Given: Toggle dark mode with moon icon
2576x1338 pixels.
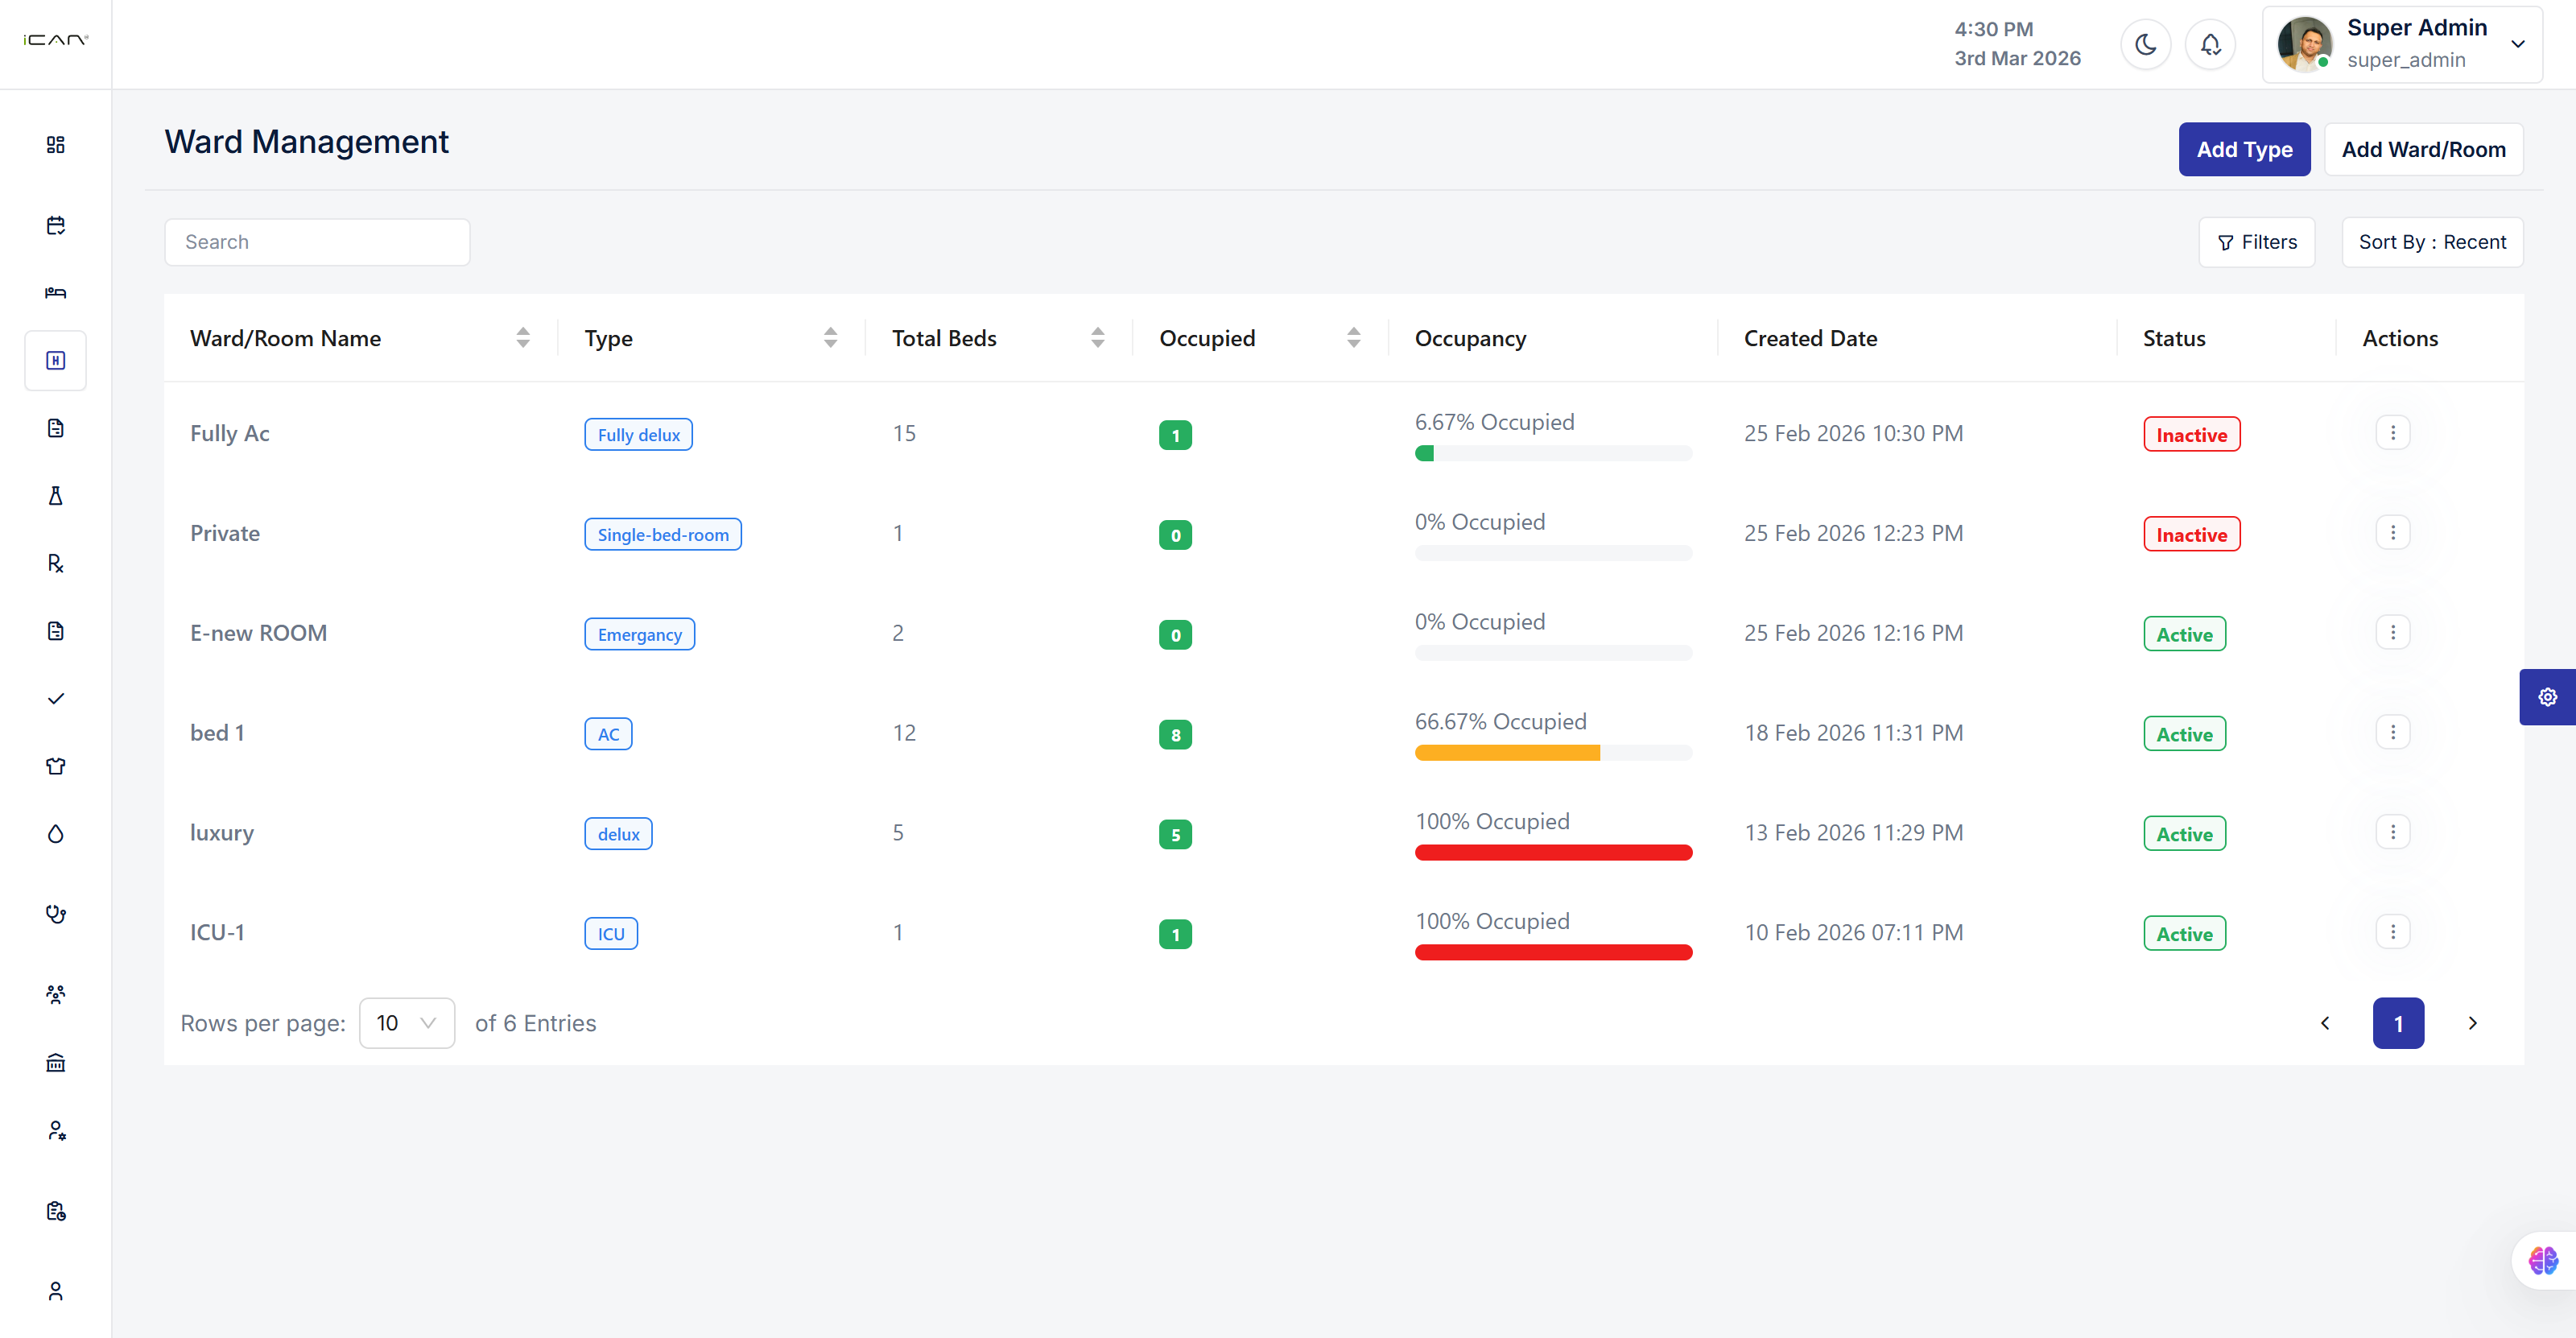Looking at the screenshot, I should [x=2145, y=44].
